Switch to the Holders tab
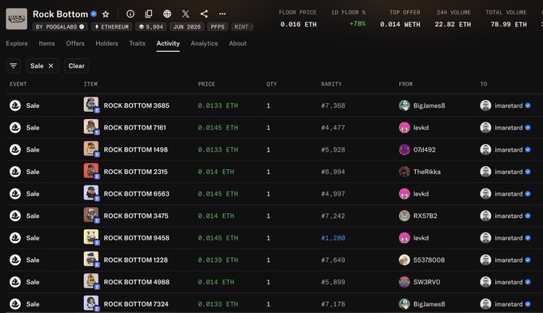This screenshot has height=313, width=543. click(106, 44)
